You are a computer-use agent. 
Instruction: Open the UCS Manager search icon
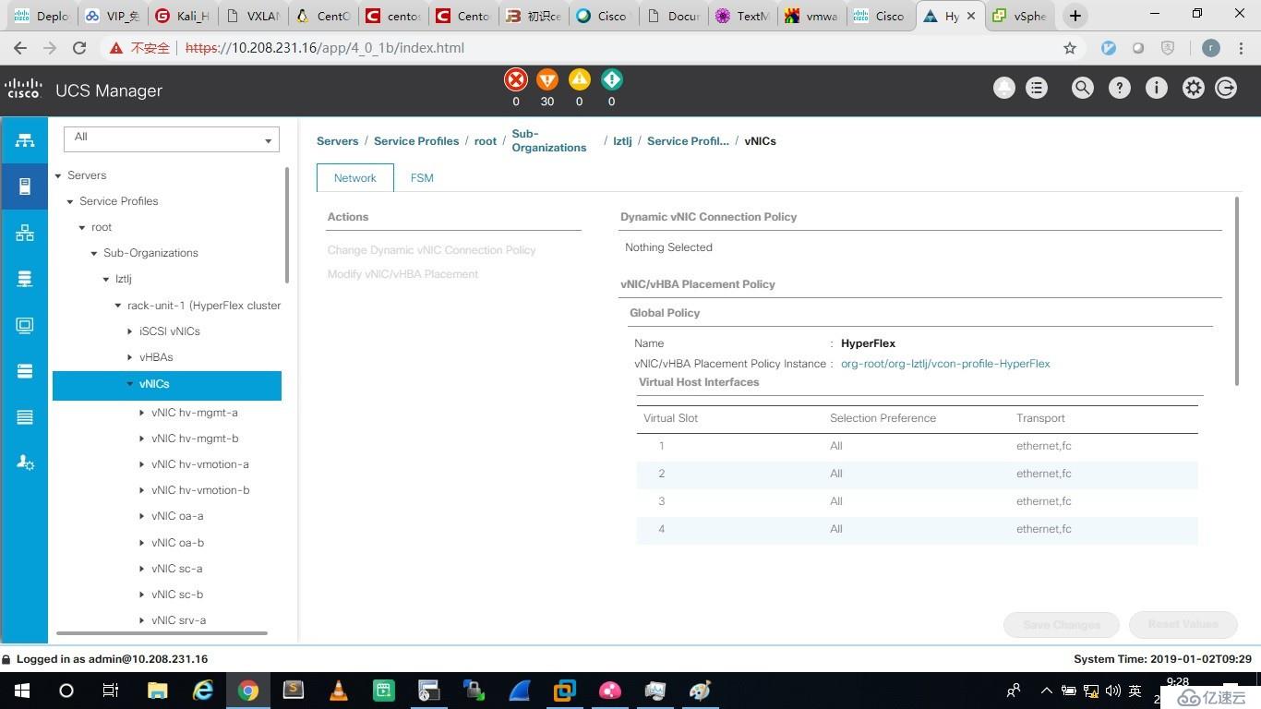[x=1083, y=88]
